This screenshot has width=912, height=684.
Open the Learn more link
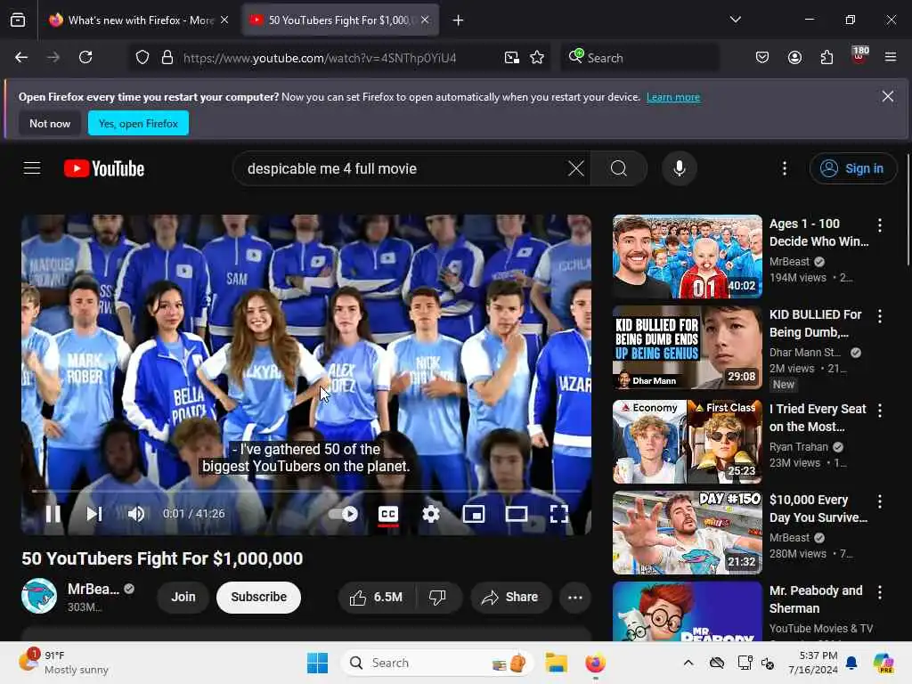673,97
